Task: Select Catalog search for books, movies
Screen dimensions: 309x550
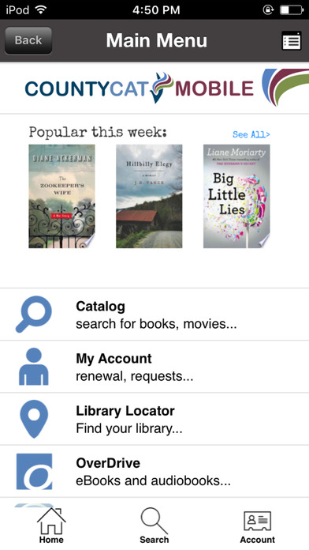Action: 154,315
